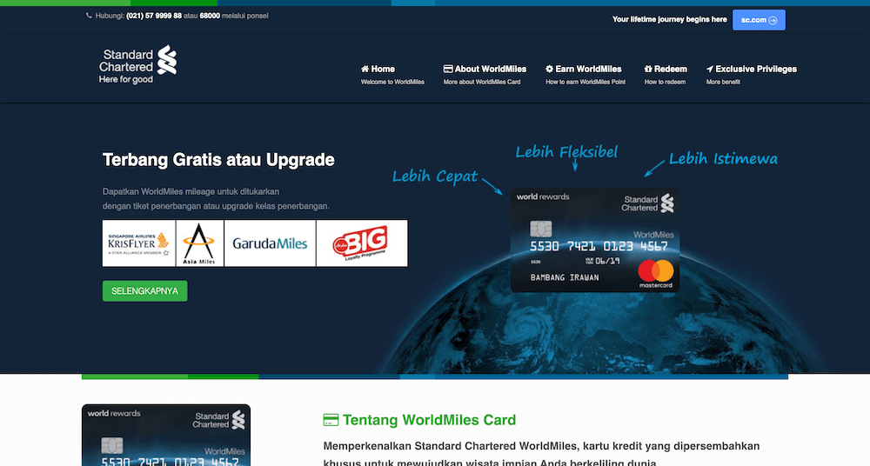The image size is (870, 466).
Task: Click the Asia Miles logo
Action: pos(200,243)
